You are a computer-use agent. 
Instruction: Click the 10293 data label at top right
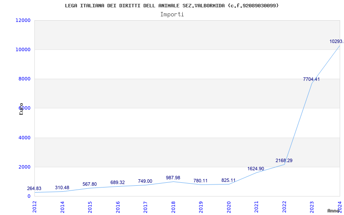click(337, 41)
